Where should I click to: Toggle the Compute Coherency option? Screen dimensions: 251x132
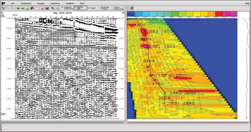click(x=67, y=8)
